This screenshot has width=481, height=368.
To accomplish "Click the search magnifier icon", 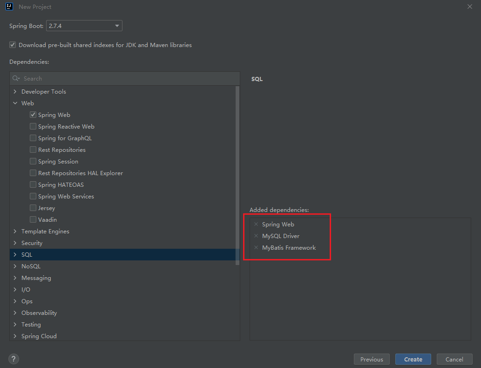I will tap(16, 79).
